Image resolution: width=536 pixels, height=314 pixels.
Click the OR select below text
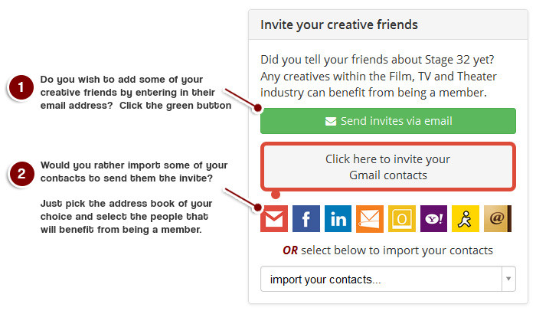click(x=387, y=250)
